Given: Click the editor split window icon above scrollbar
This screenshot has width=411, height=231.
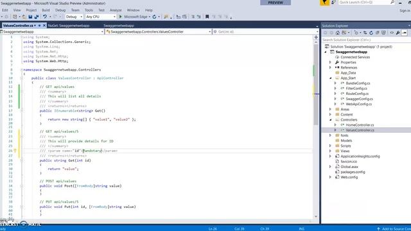Looking at the screenshot, I should pos(316,37).
